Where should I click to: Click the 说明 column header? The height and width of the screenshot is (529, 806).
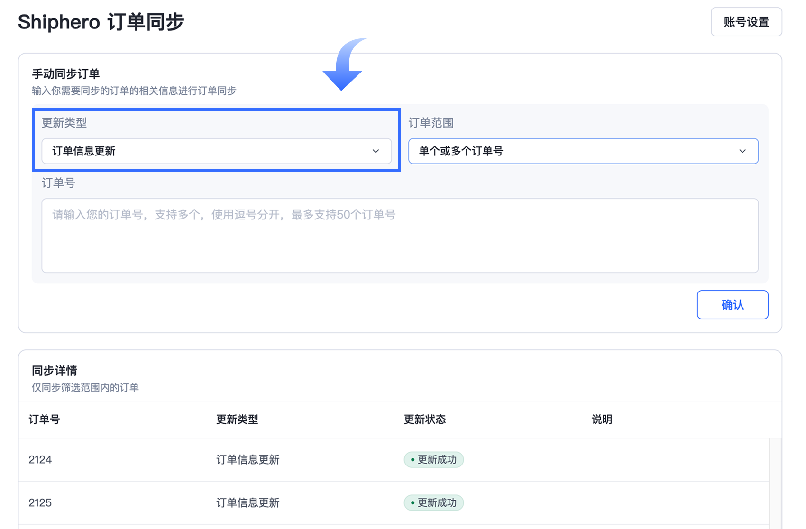(x=602, y=420)
